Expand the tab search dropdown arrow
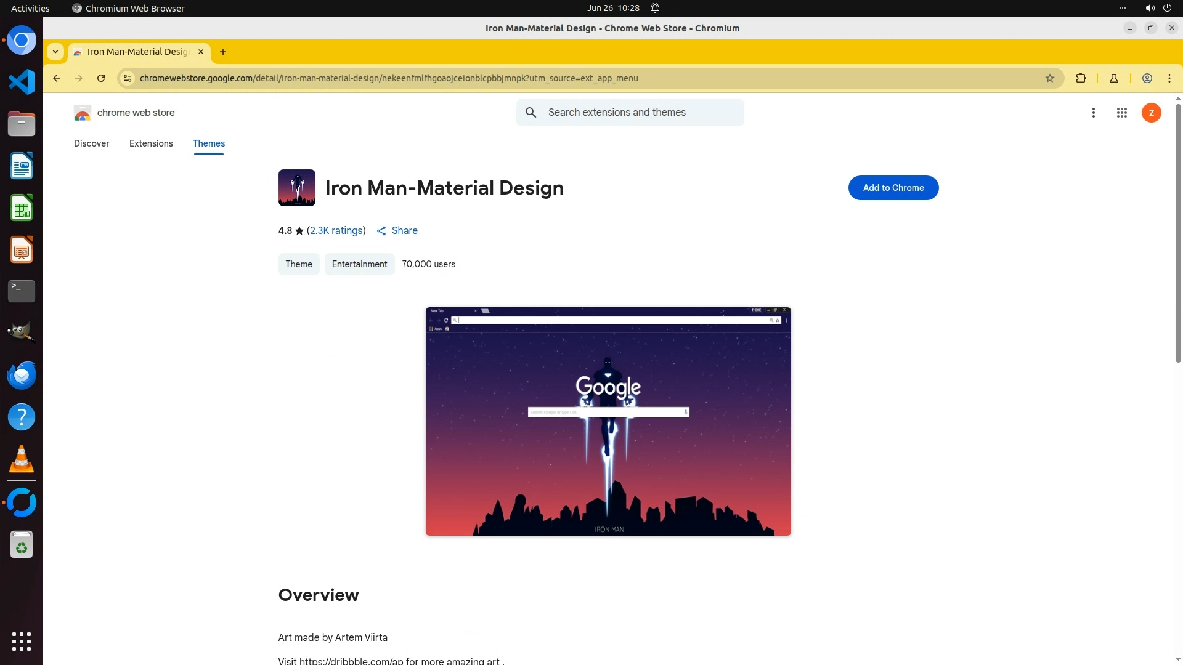Image resolution: width=1183 pixels, height=665 pixels. tap(55, 52)
